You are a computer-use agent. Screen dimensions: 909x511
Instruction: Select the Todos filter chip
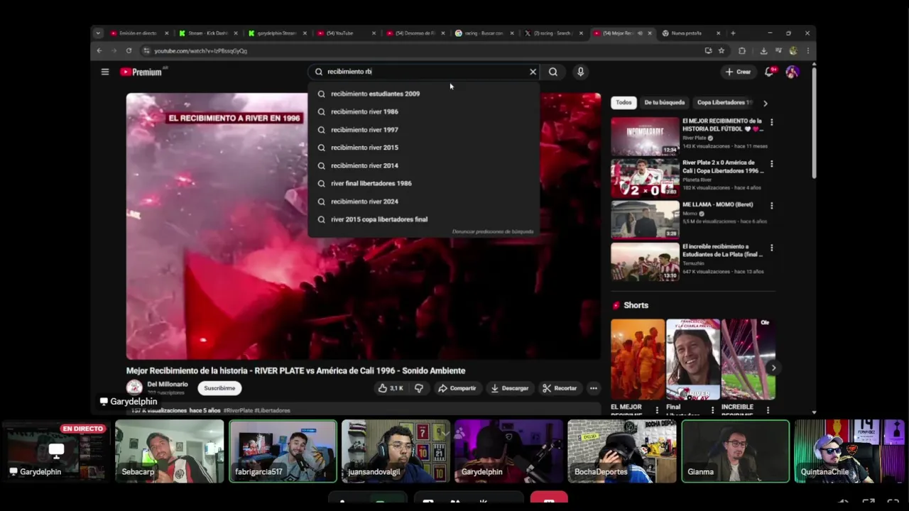624,103
